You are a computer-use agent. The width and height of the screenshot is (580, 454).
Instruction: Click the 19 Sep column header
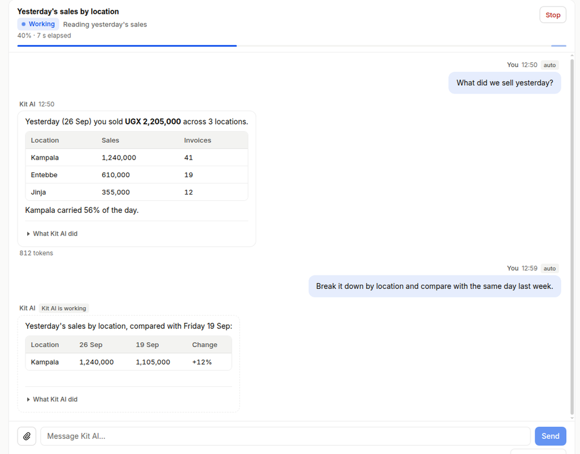tap(147, 345)
